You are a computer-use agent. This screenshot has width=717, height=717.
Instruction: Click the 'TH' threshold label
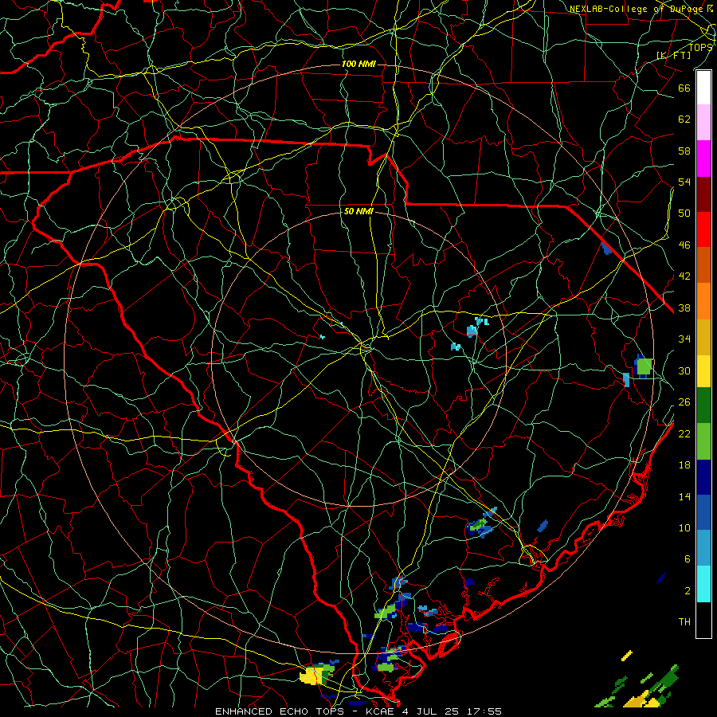684,622
